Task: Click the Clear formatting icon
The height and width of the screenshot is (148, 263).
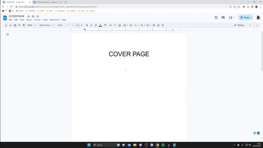Action: pos(163,25)
